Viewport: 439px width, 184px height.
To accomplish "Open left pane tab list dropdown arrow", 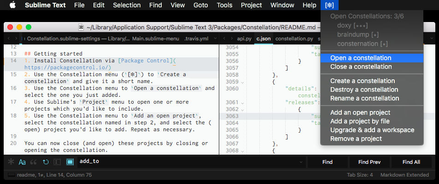I will (x=215, y=39).
